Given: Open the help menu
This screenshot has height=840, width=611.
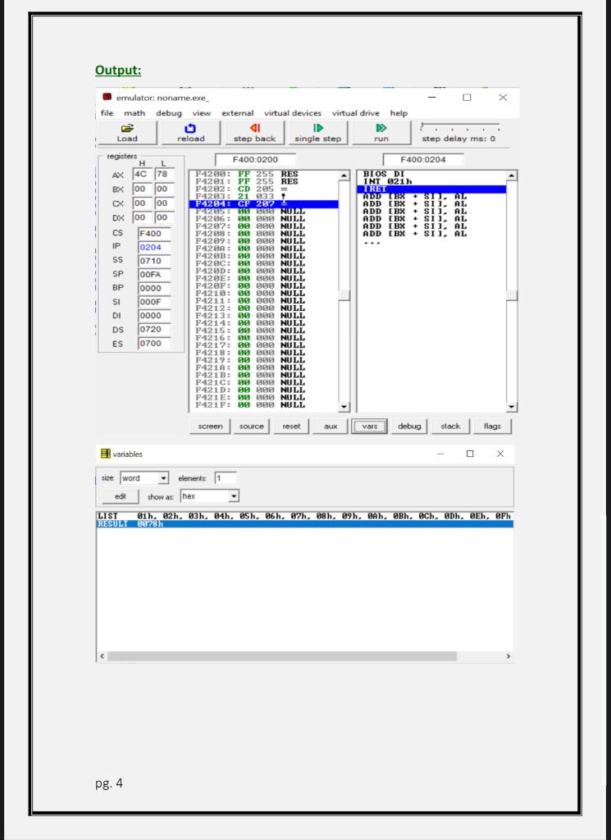Looking at the screenshot, I should (x=399, y=113).
